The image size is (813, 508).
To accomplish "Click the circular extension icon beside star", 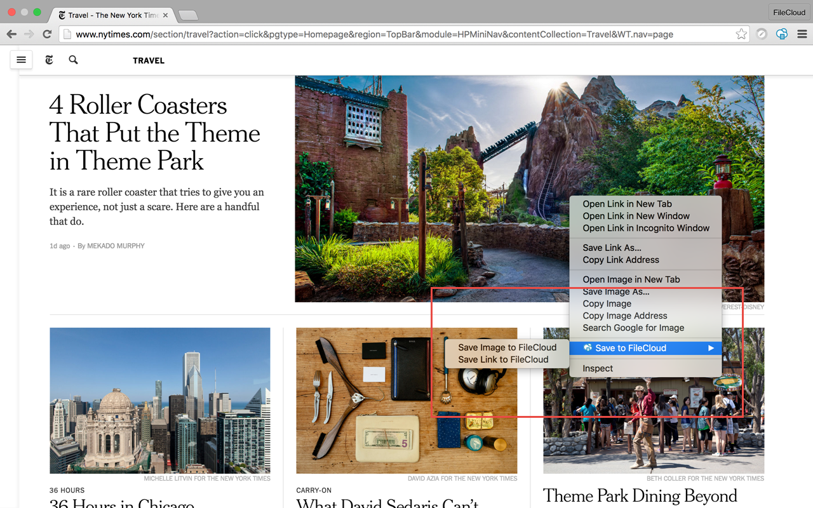I will coord(762,34).
